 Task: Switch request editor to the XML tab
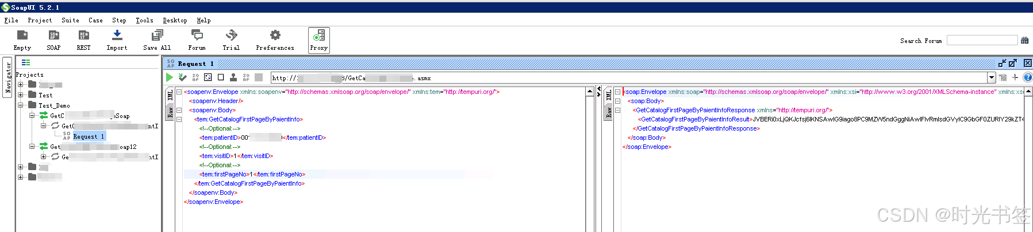(x=170, y=96)
